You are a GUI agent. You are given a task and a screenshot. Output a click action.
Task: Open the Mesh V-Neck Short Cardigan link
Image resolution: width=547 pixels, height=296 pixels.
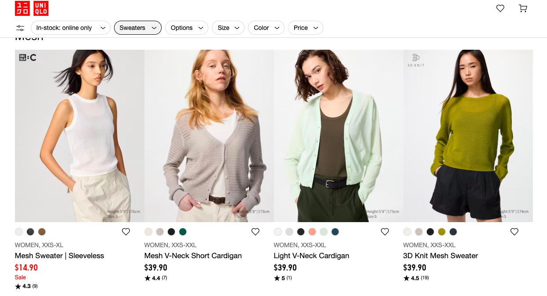click(193, 256)
